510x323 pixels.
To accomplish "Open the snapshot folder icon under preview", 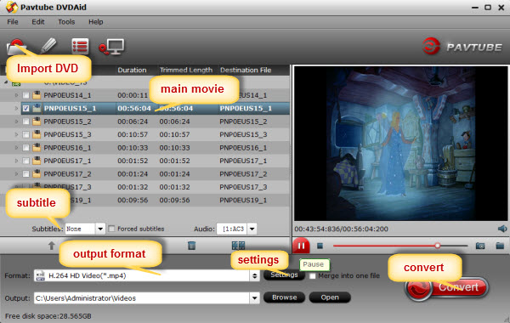I will pos(500,246).
